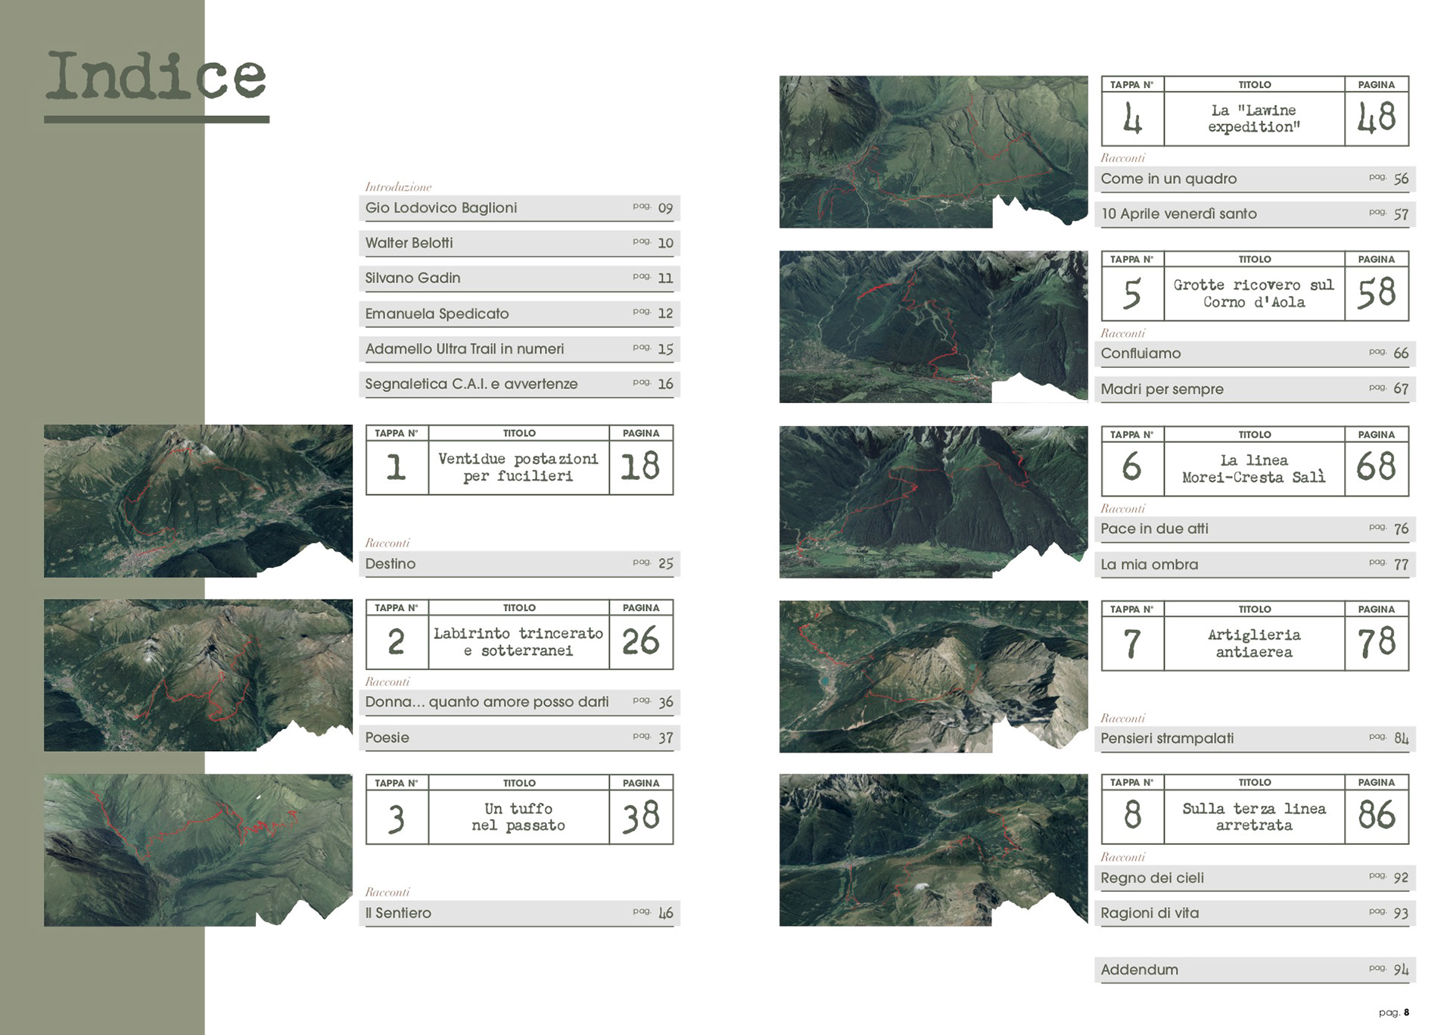Image resolution: width=1453 pixels, height=1035 pixels.
Task: Open the 'La mia ombra' entry
Action: click(x=1255, y=565)
